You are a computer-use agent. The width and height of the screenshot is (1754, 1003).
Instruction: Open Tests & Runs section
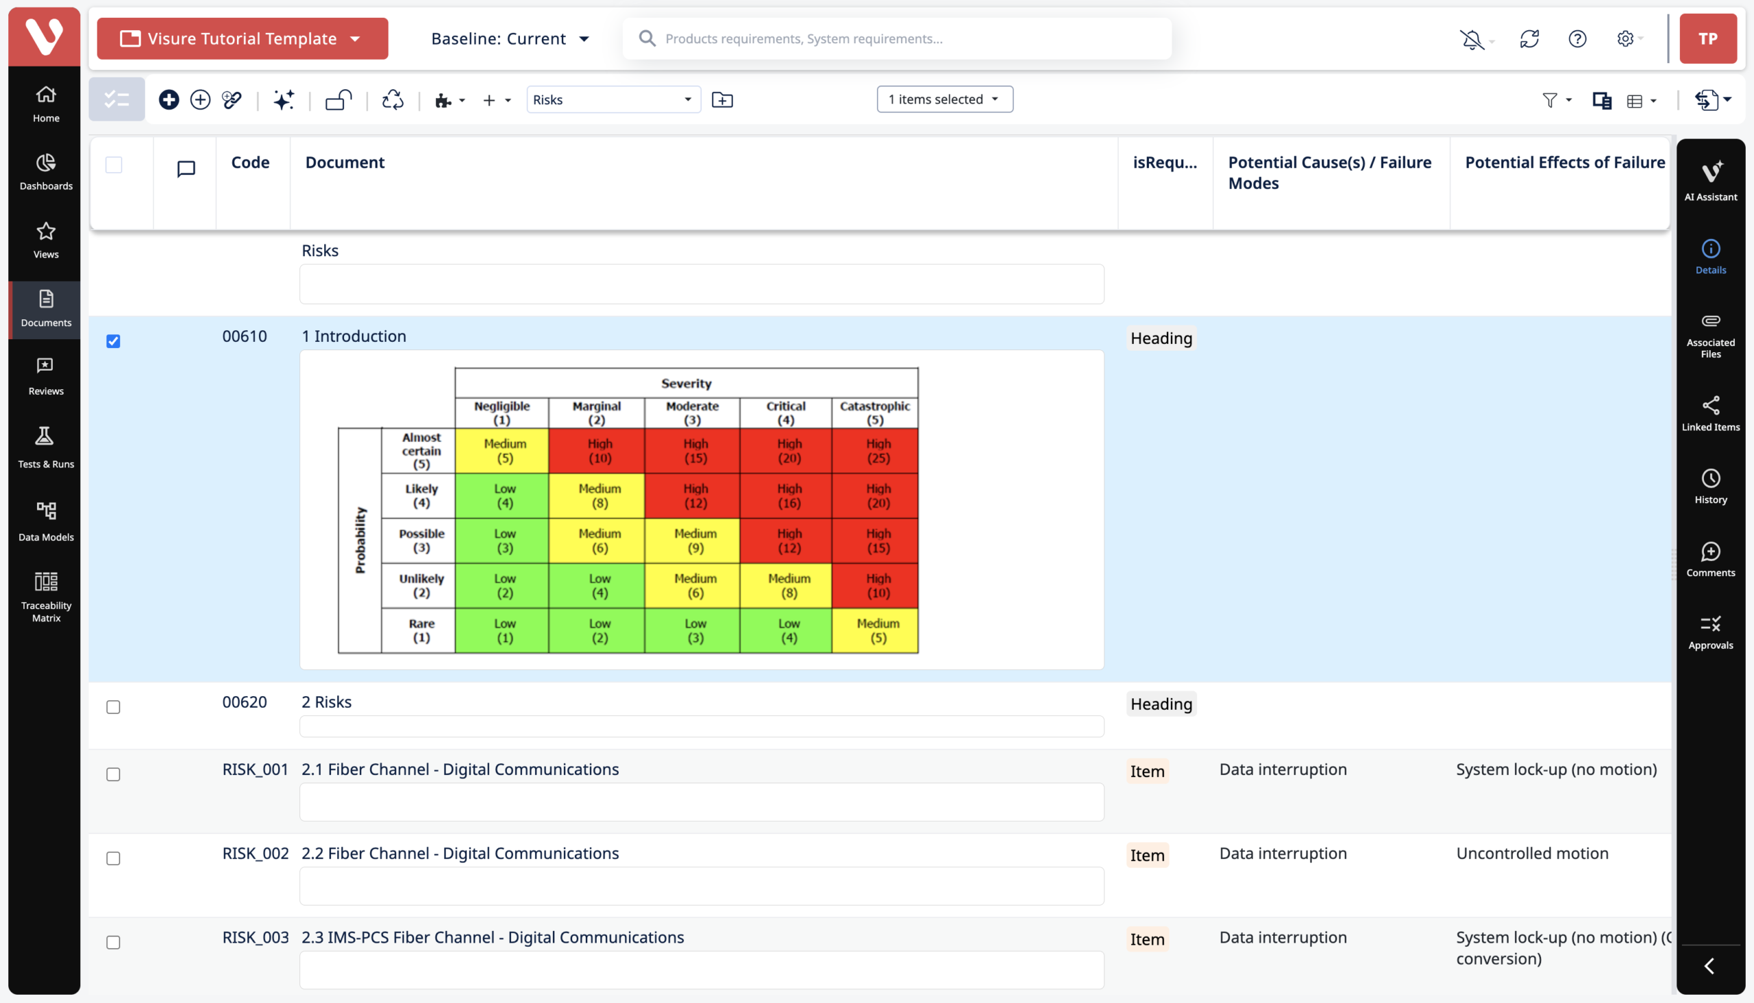pos(45,448)
